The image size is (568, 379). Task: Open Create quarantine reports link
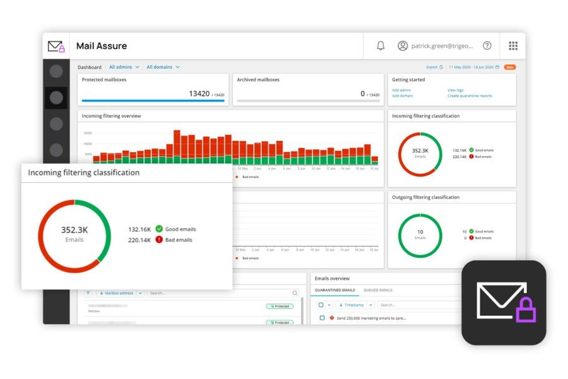[470, 96]
